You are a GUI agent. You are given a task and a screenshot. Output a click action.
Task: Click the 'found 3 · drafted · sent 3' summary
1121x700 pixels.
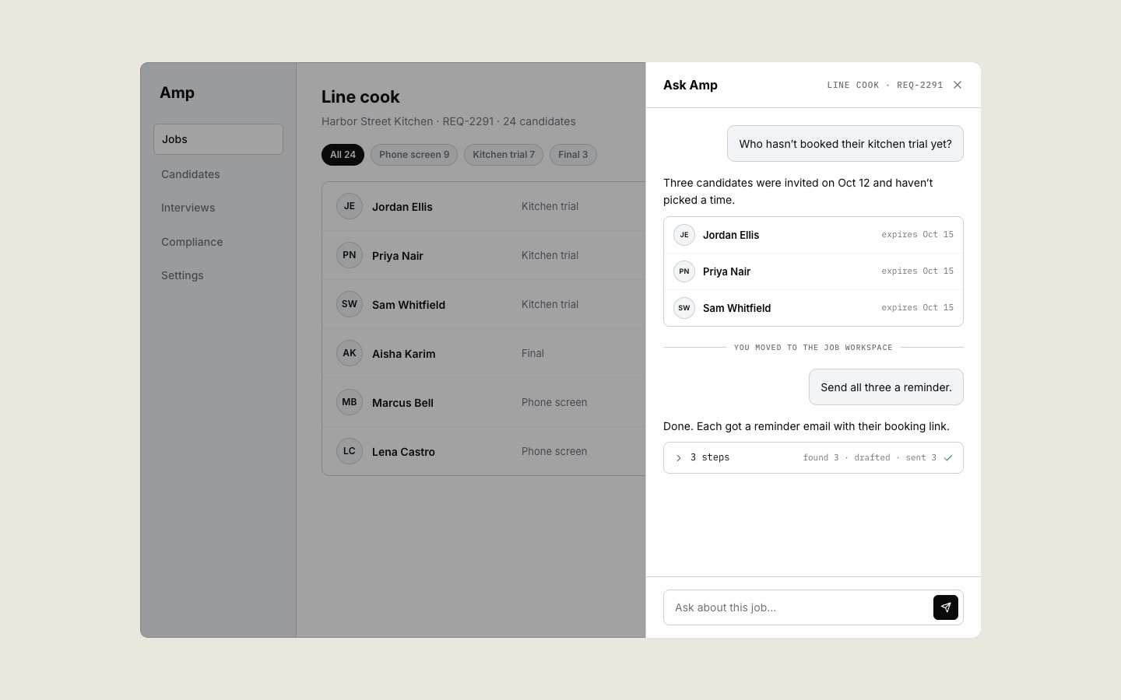870,457
